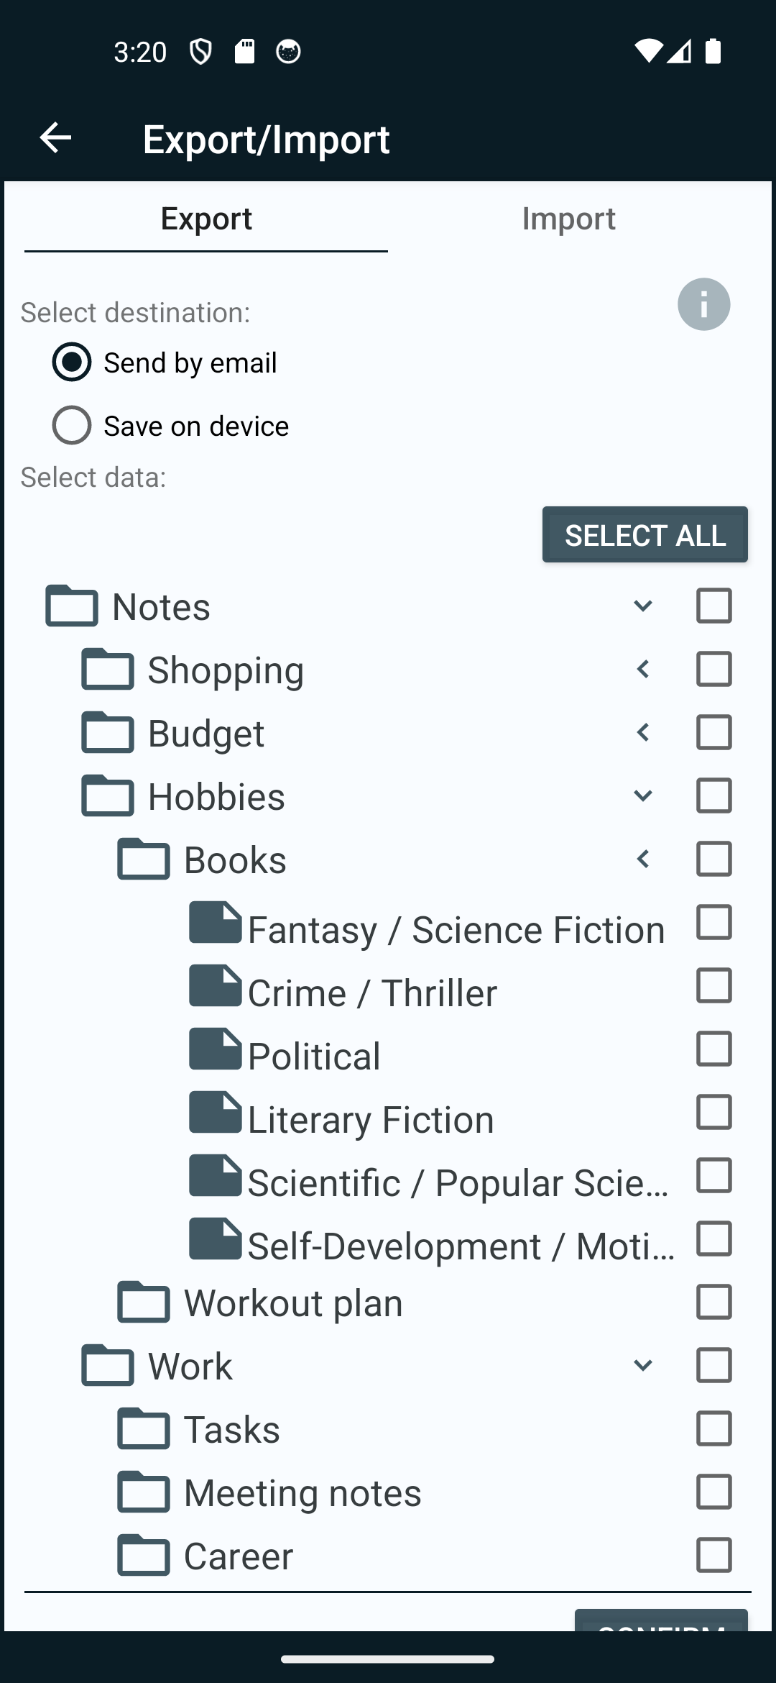776x1683 pixels.
Task: Tick the Literary Fiction checkbox
Action: coord(713,1112)
